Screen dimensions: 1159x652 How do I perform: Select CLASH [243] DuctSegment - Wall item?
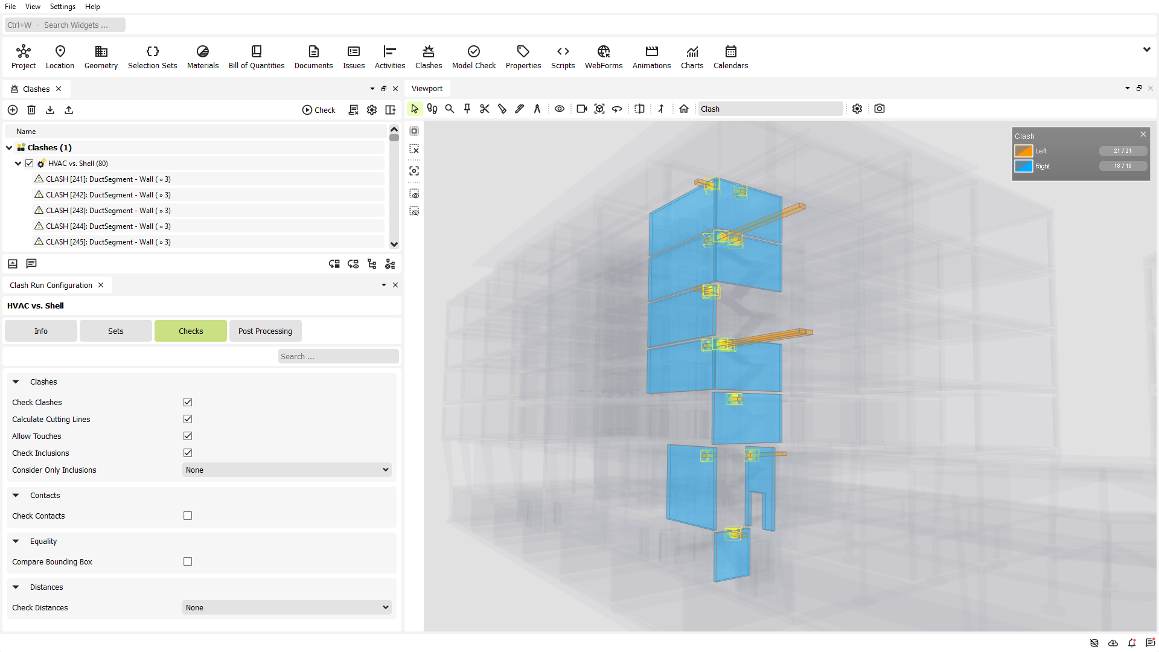108,211
